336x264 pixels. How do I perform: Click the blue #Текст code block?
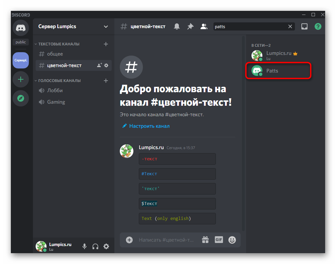coord(177,174)
